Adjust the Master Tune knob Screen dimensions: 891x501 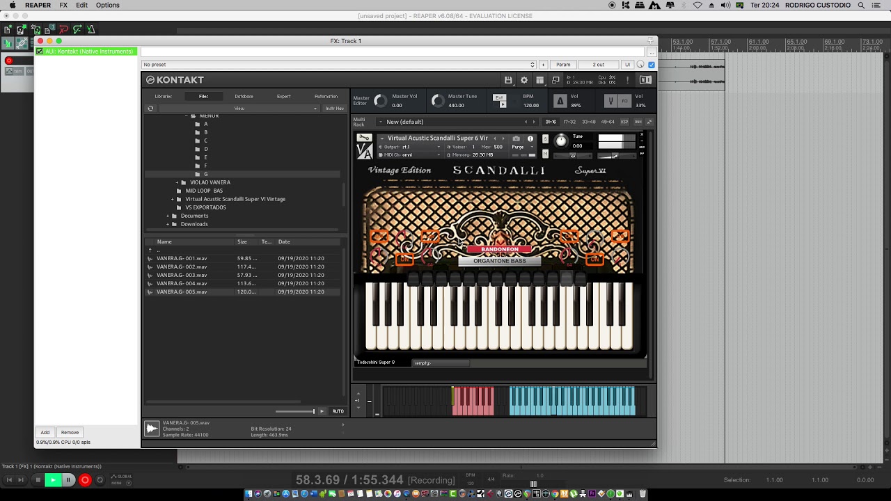click(x=437, y=101)
